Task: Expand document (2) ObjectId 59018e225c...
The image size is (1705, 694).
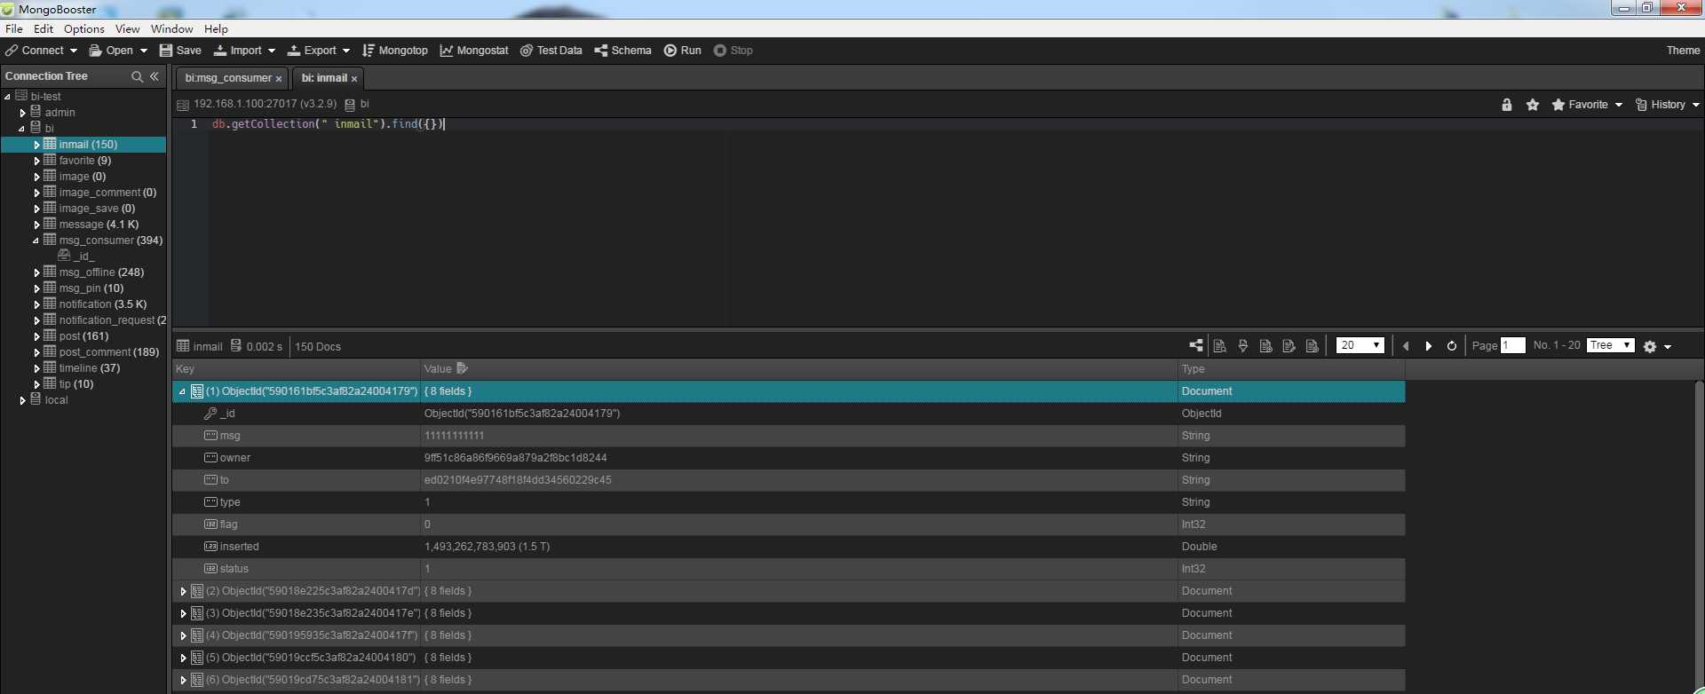Action: [183, 591]
